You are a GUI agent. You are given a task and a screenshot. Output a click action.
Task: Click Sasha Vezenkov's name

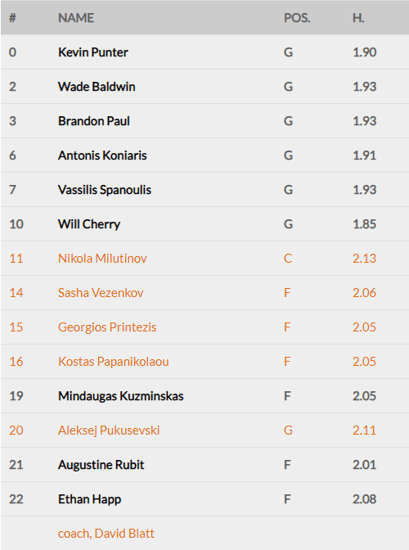coord(101,293)
